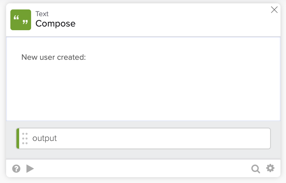The height and width of the screenshot is (183, 286).
Task: Click the green quotation-mark Compose icon
Action: [21, 20]
